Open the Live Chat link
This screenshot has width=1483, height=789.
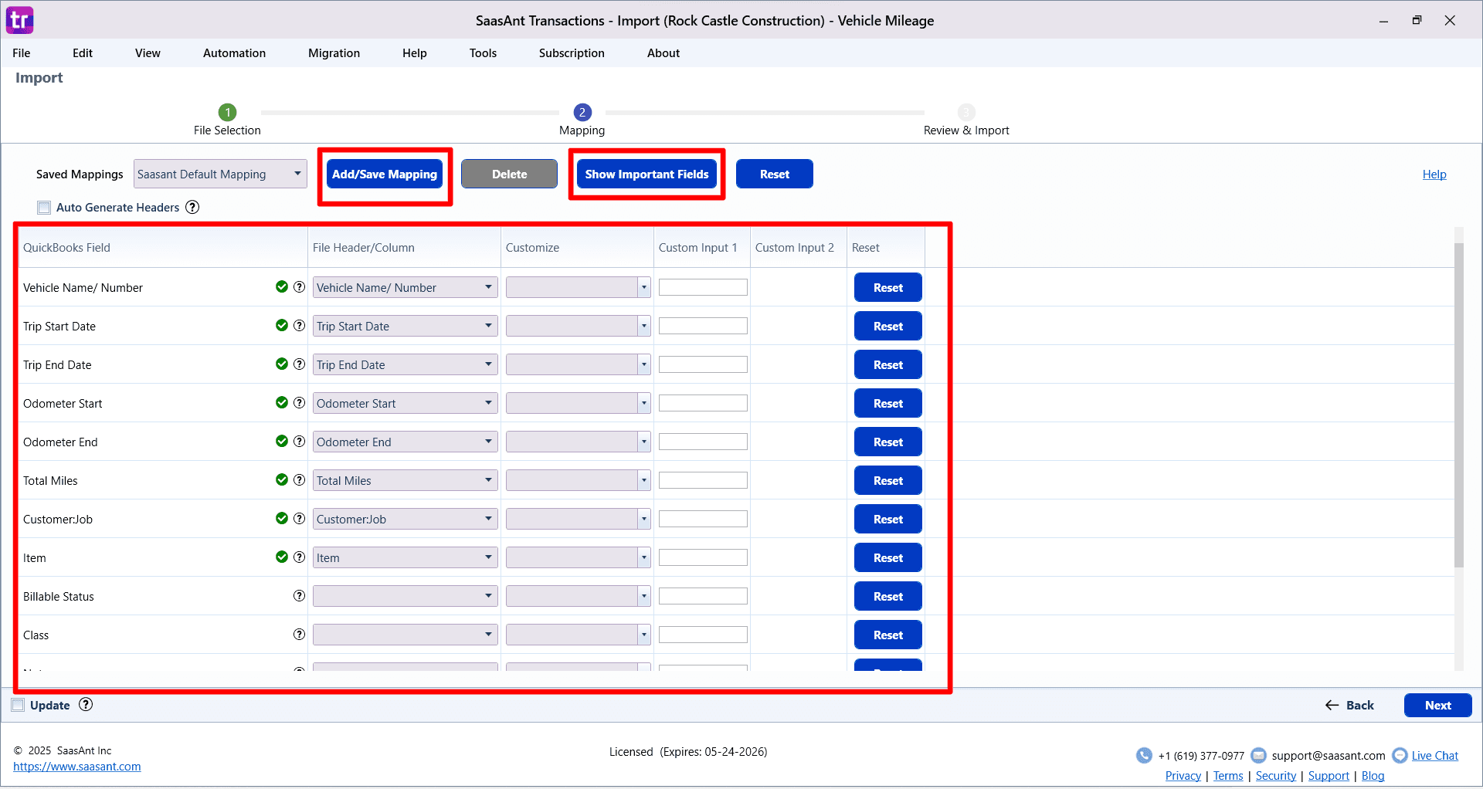click(1435, 756)
